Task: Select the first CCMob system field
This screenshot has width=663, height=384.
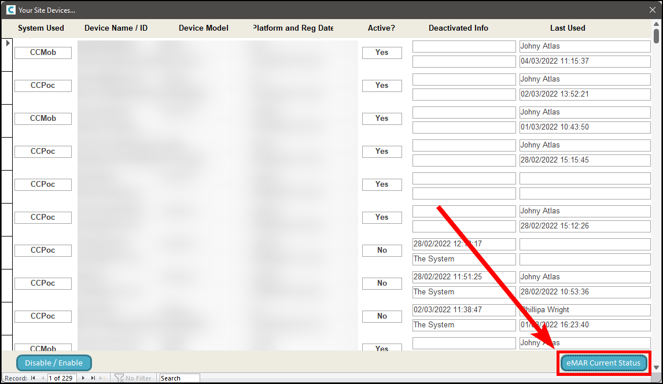Action: 43,53
